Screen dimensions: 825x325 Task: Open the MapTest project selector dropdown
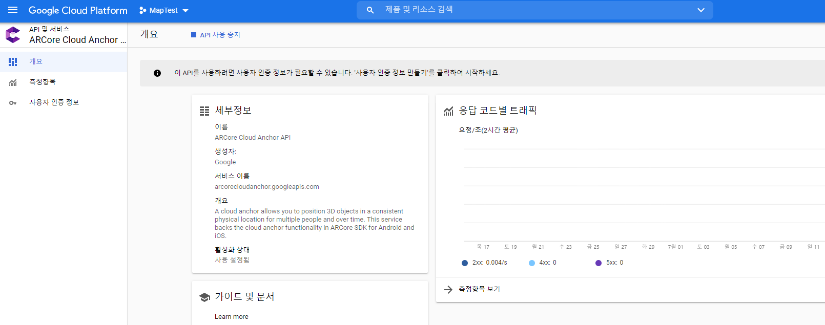pyautogui.click(x=164, y=10)
